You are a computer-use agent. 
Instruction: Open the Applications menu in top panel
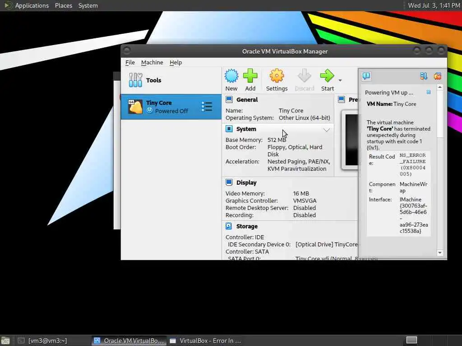coord(32,5)
